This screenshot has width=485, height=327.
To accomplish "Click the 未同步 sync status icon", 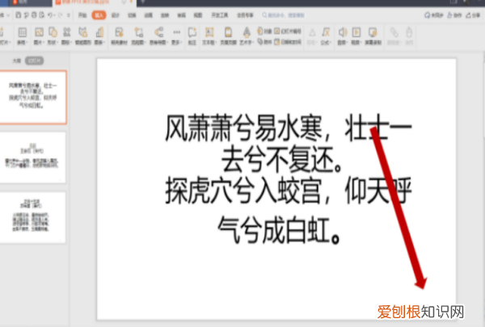I will [x=433, y=15].
